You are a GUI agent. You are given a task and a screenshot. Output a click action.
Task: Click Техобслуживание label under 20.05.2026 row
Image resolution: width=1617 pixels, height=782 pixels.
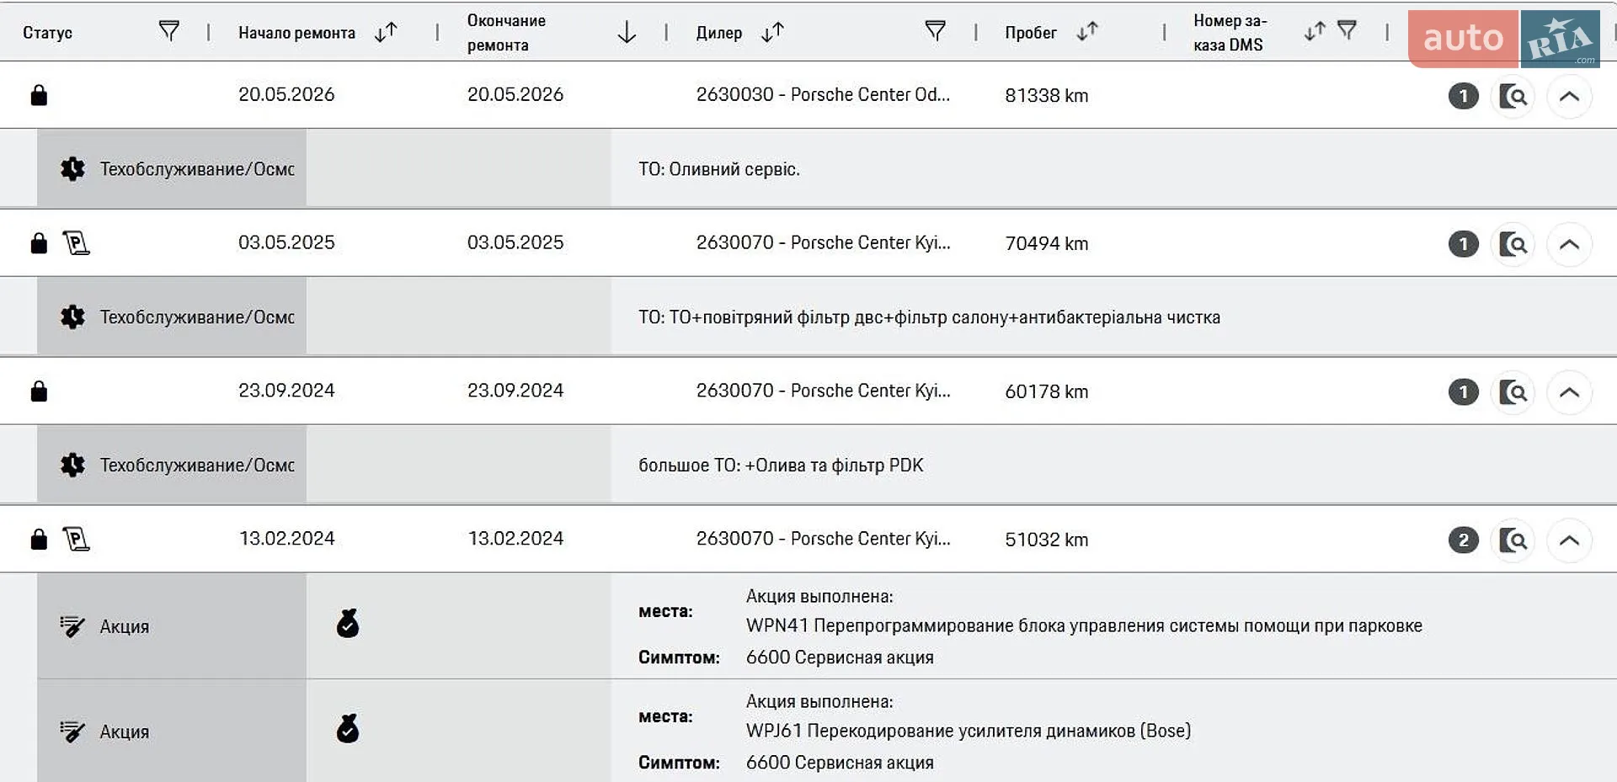(197, 169)
